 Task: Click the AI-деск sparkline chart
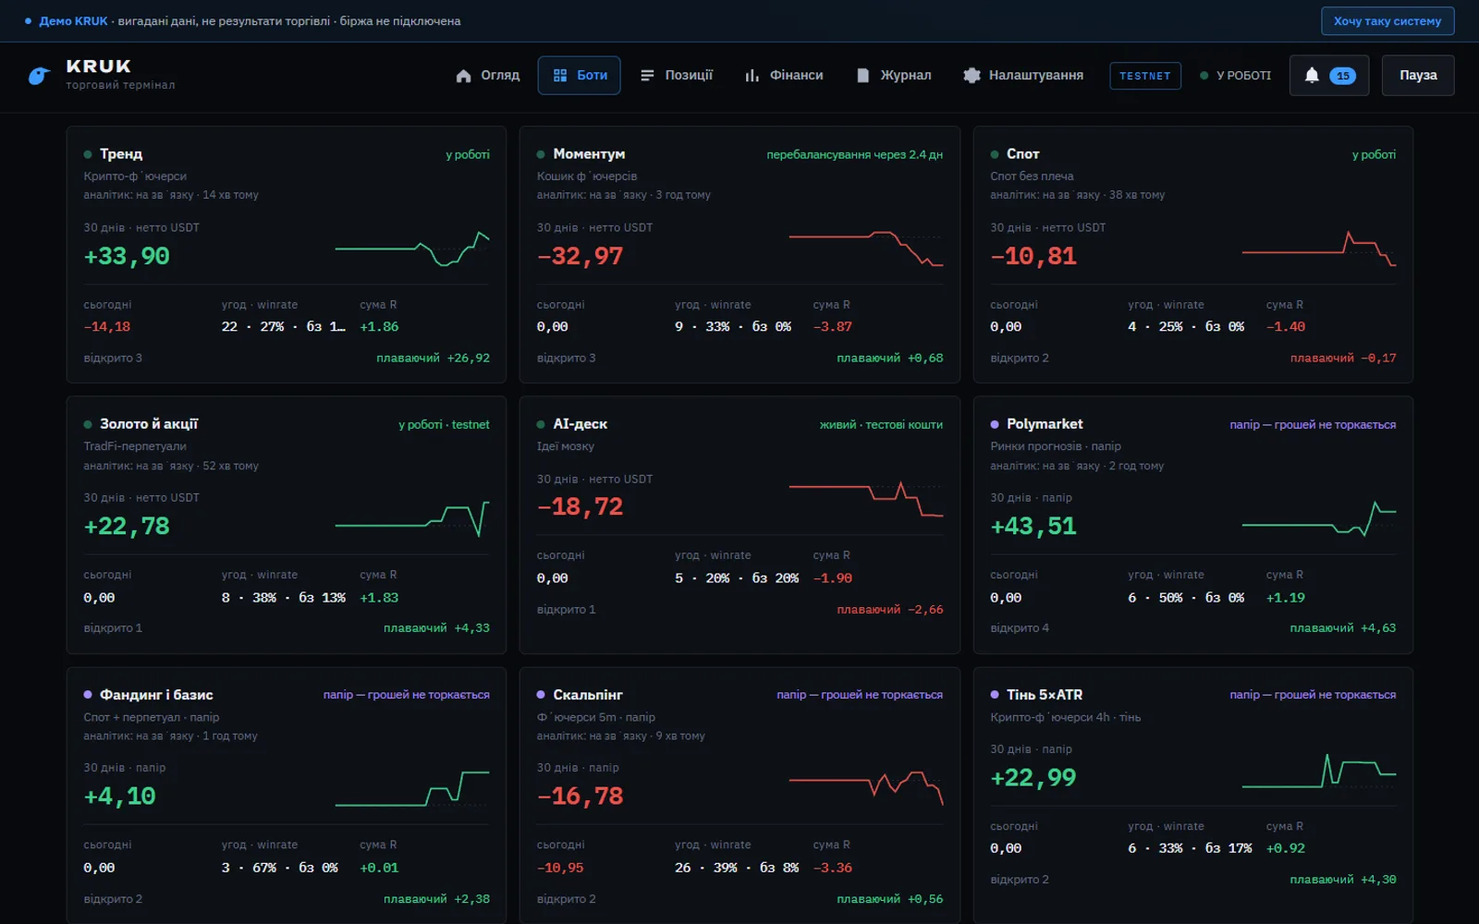[x=866, y=499]
